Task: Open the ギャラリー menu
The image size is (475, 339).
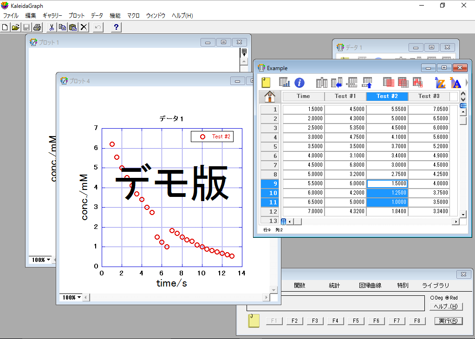Action: [52, 15]
